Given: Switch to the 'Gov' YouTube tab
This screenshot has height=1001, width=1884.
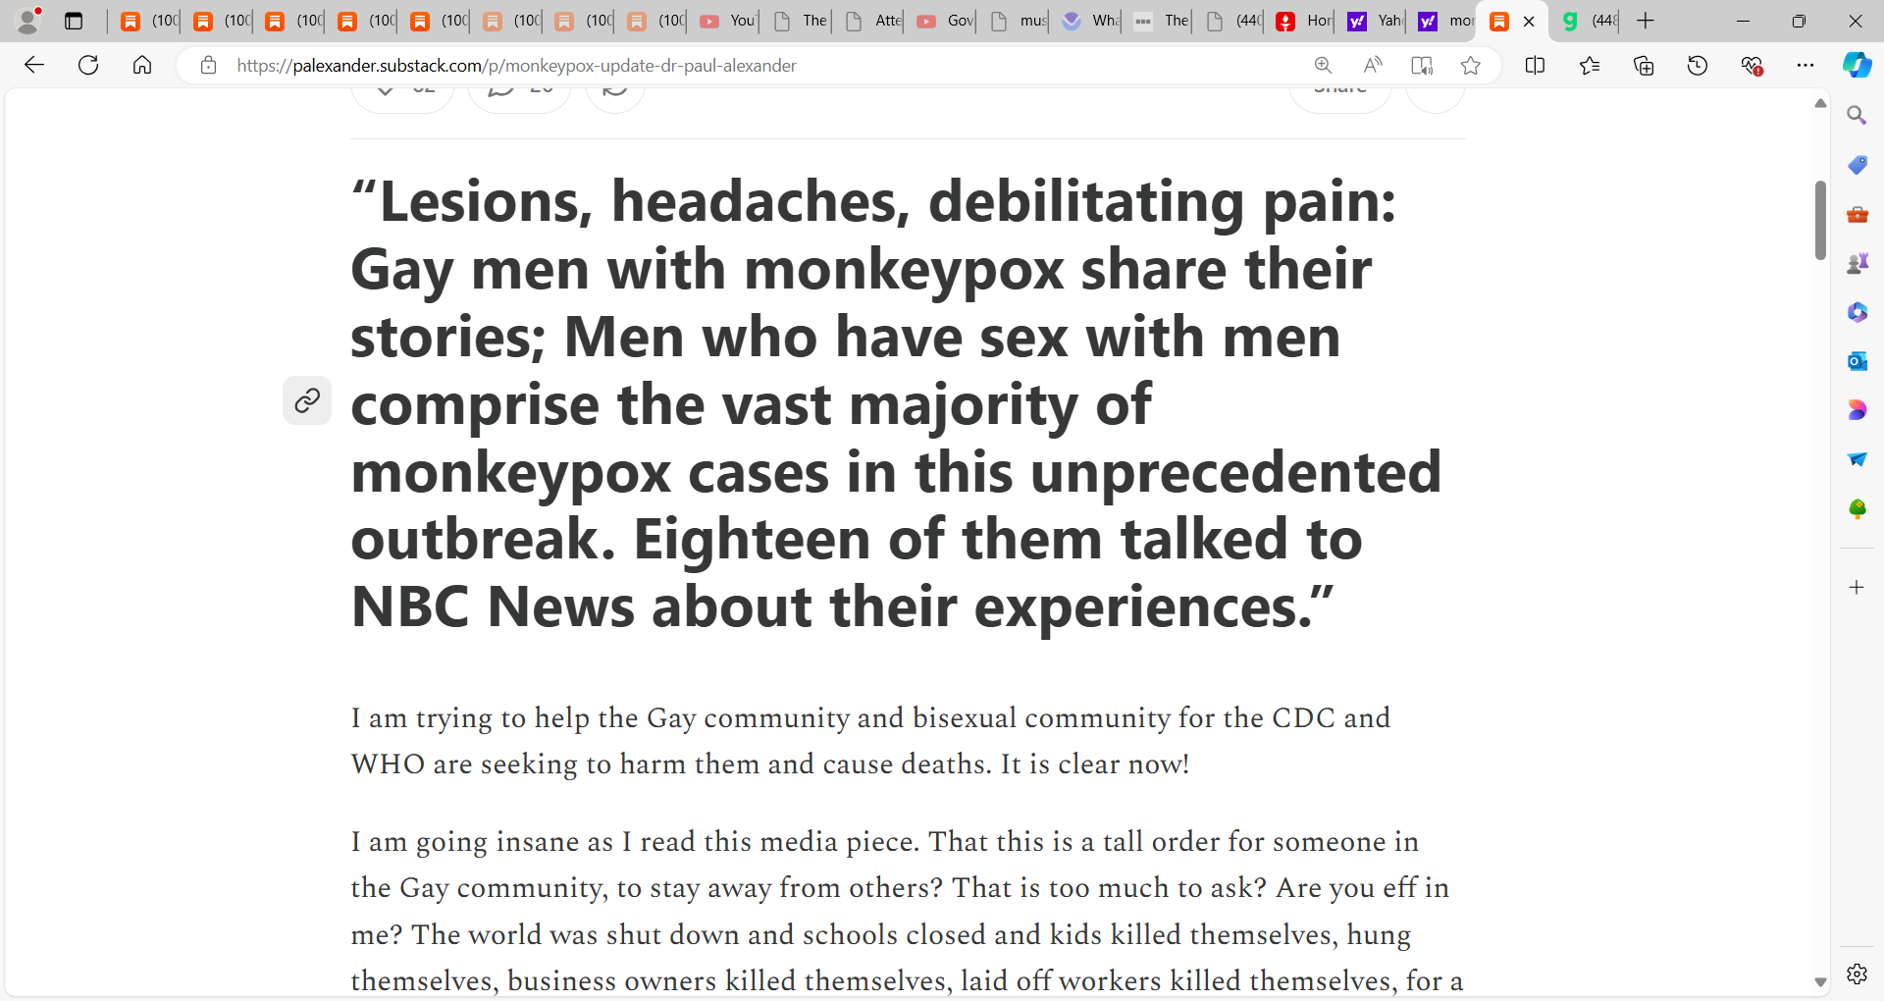Looking at the screenshot, I should (x=944, y=21).
